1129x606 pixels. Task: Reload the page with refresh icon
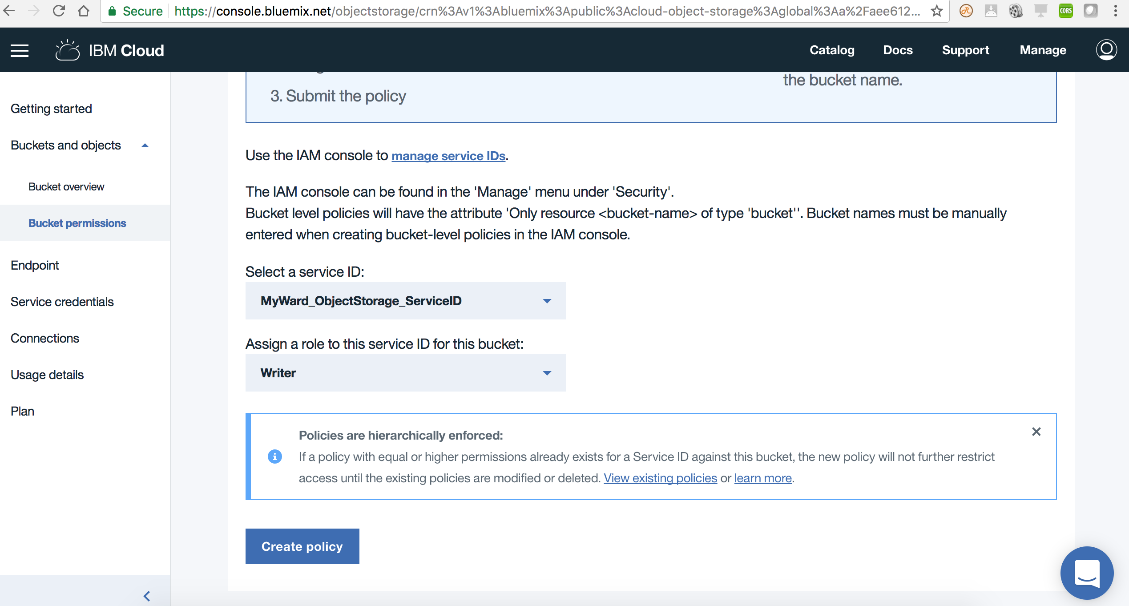[x=59, y=11]
